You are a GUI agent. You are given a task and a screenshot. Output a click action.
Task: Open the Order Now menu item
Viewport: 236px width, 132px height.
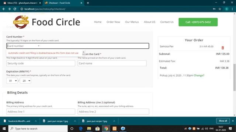[113, 22]
